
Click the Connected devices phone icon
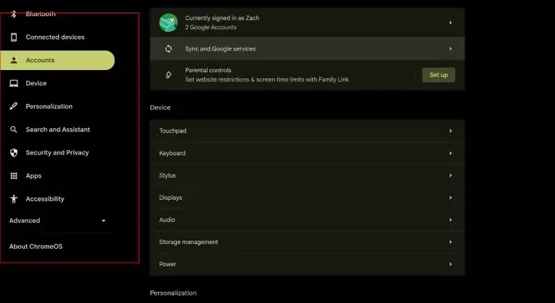(x=14, y=37)
